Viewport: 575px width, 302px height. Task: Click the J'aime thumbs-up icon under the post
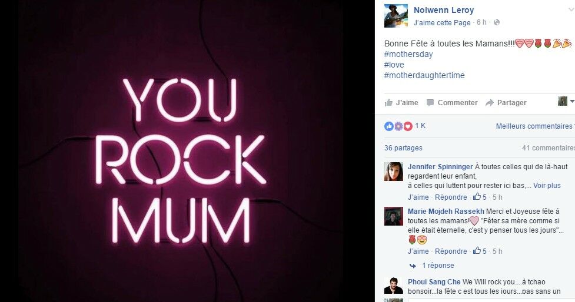click(x=388, y=102)
